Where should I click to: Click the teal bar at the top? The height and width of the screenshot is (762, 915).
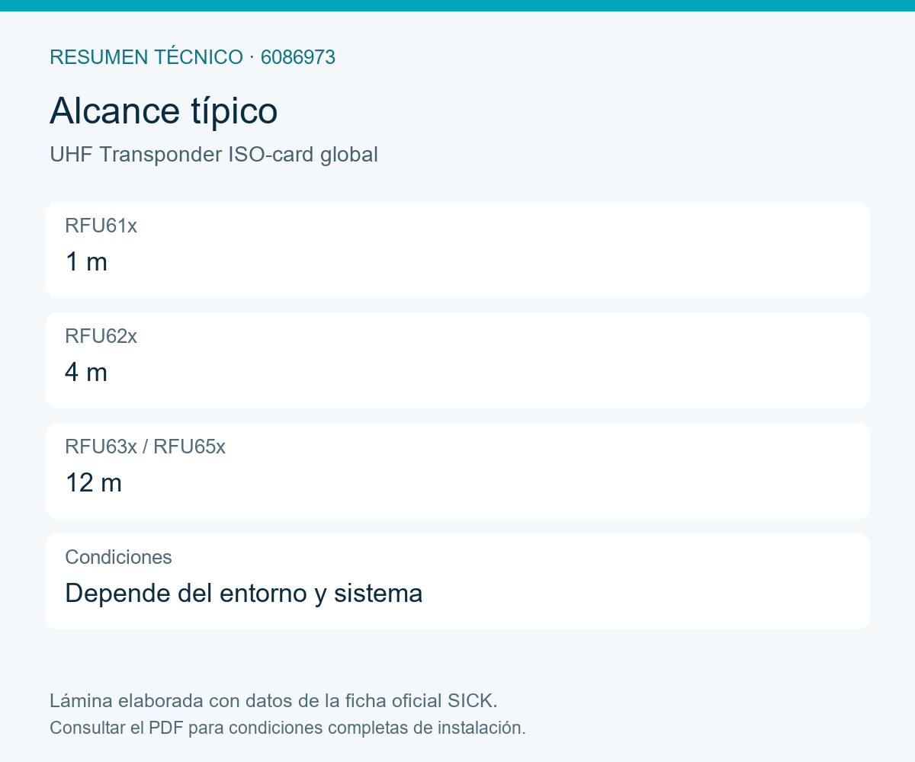457,5
